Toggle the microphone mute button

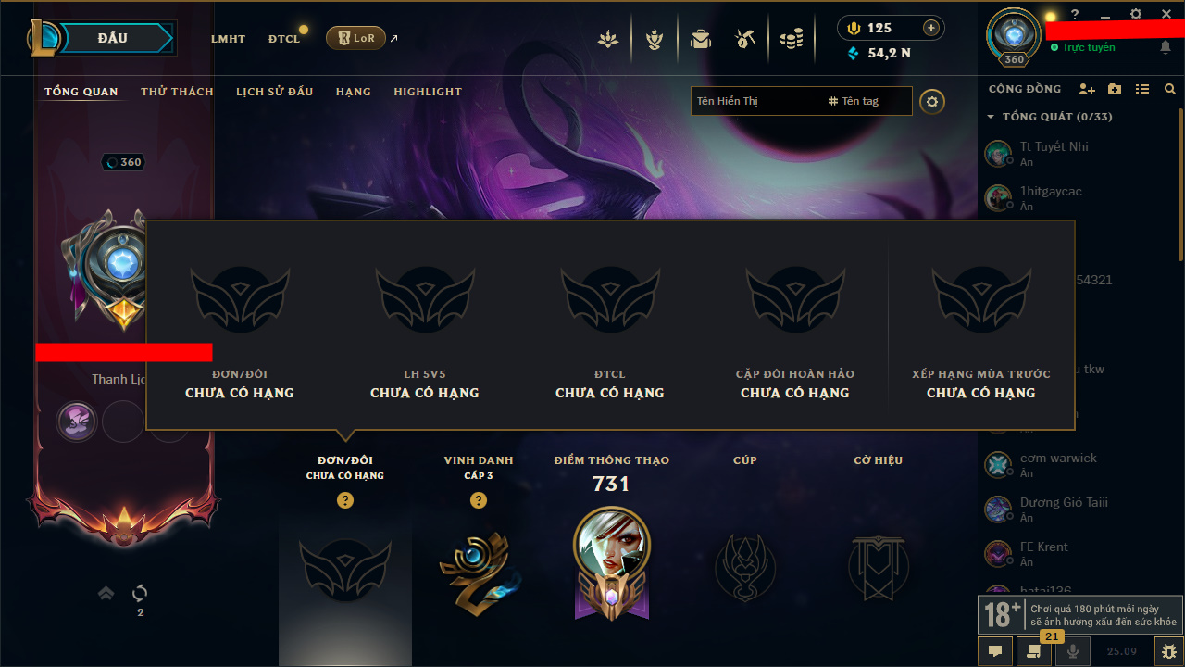coord(1073,651)
